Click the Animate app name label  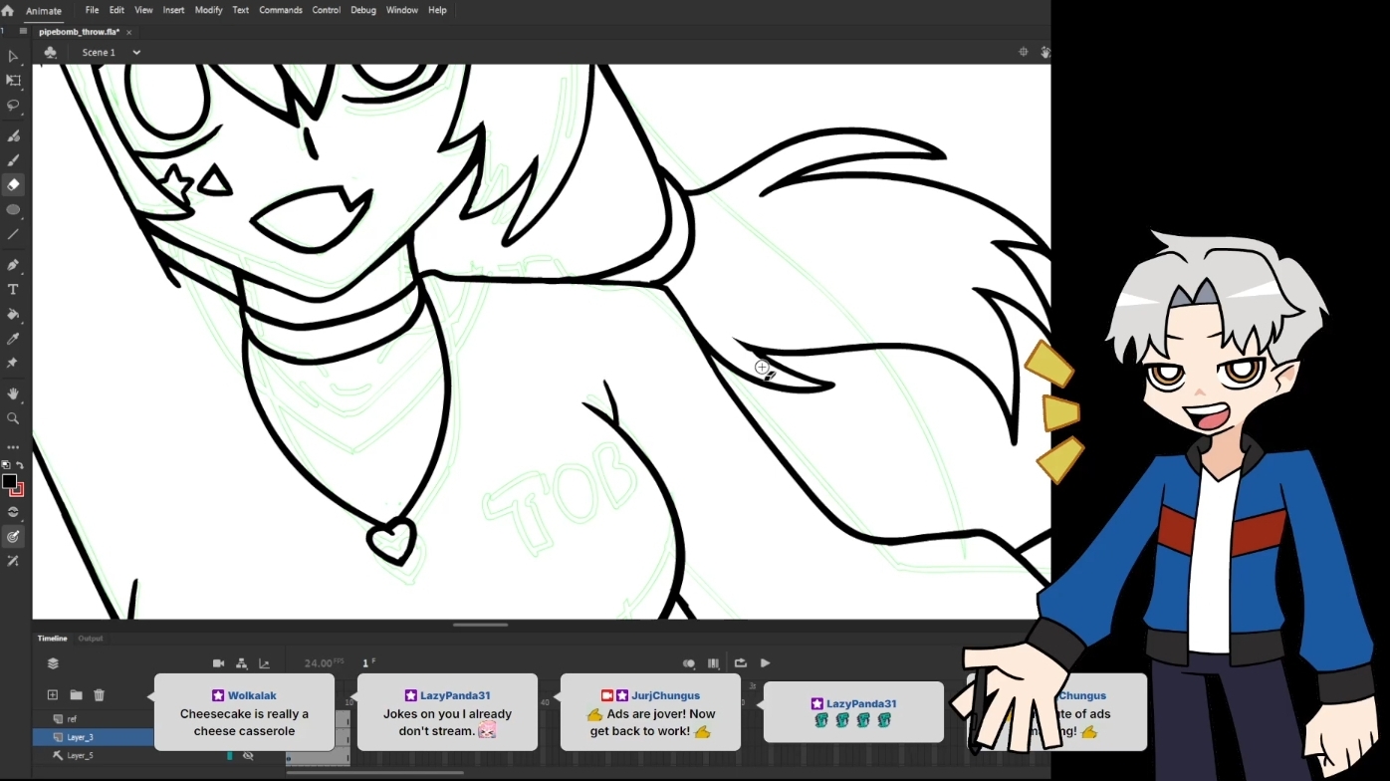pyautogui.click(x=44, y=11)
